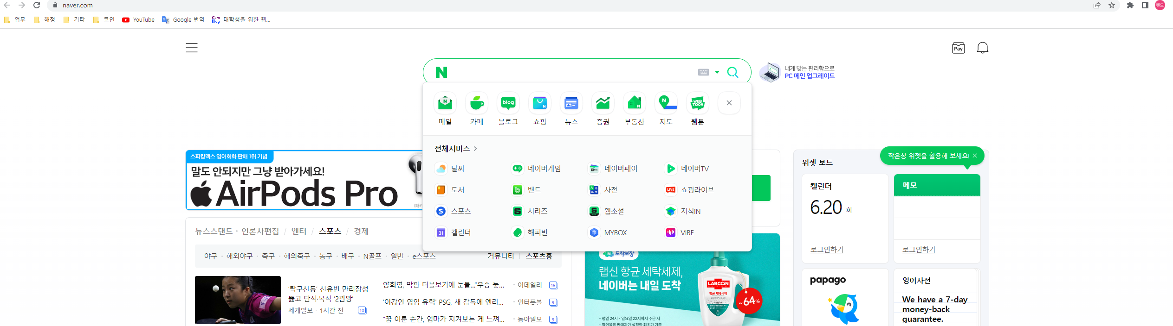Open the Webtoon (웹툰) shortcut icon
The image size is (1173, 326).
click(698, 103)
